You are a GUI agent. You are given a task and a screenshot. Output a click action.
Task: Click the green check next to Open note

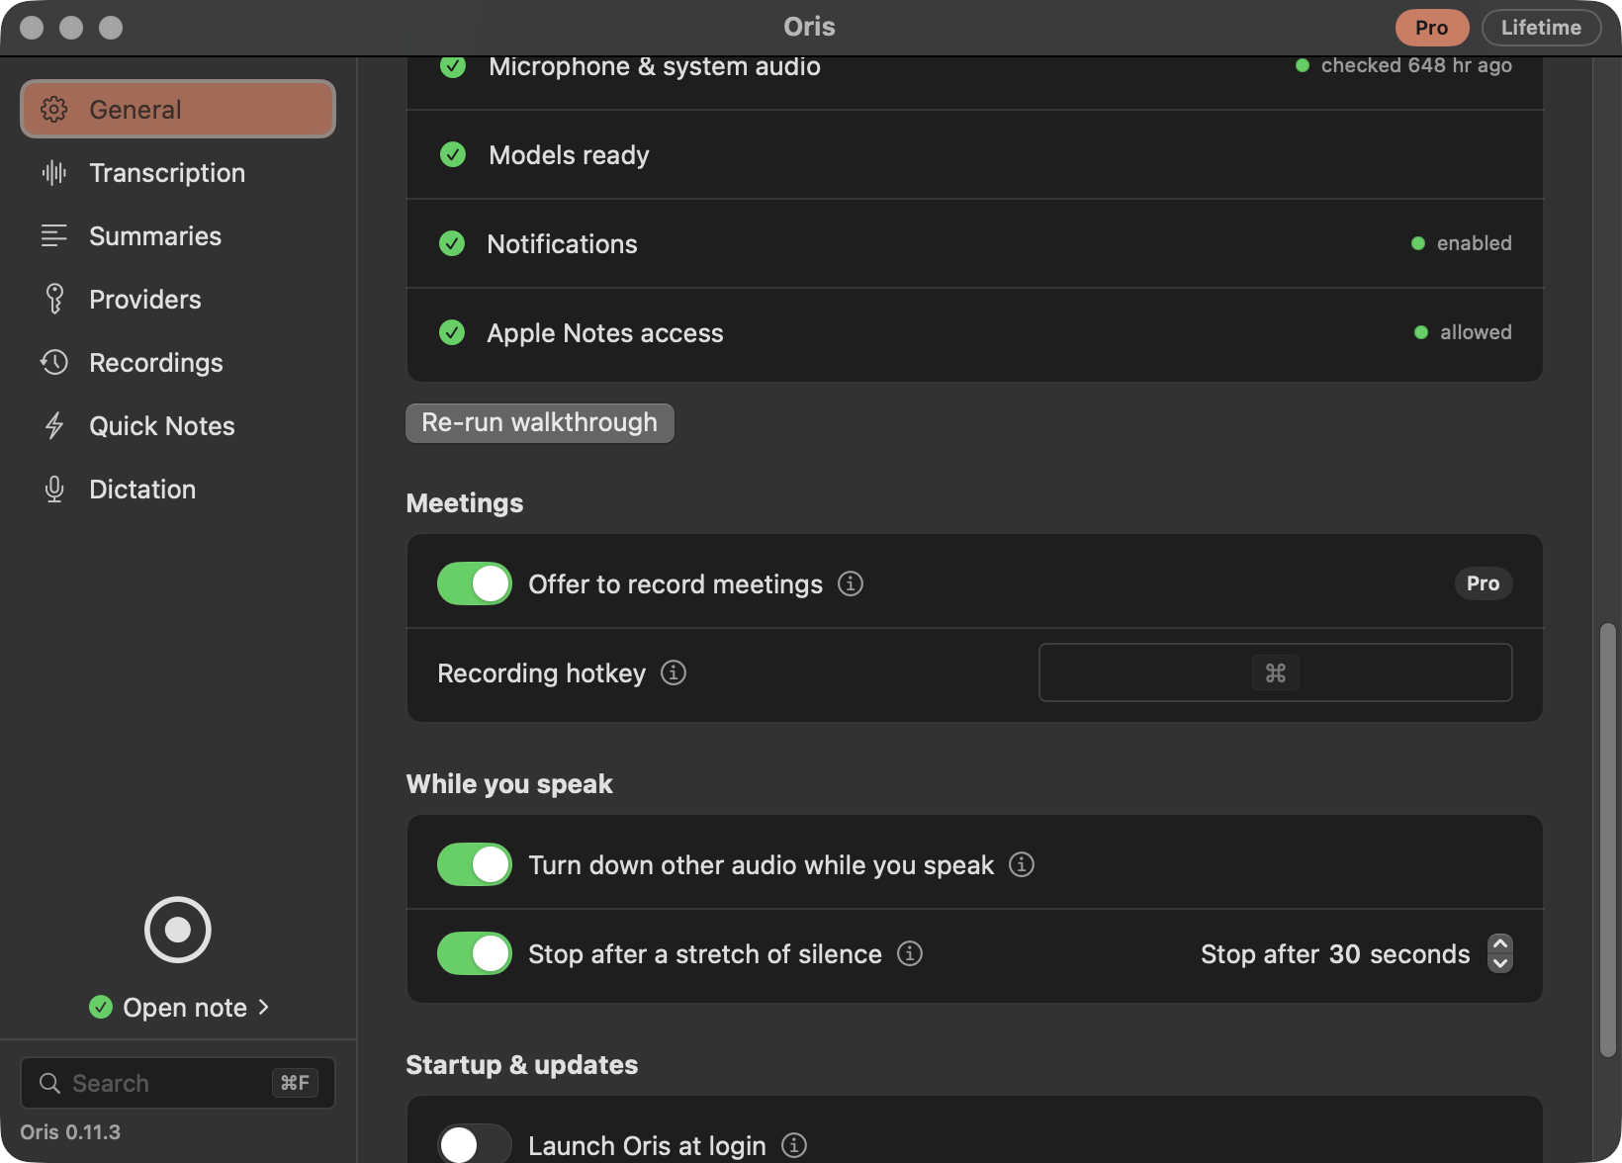(101, 1007)
